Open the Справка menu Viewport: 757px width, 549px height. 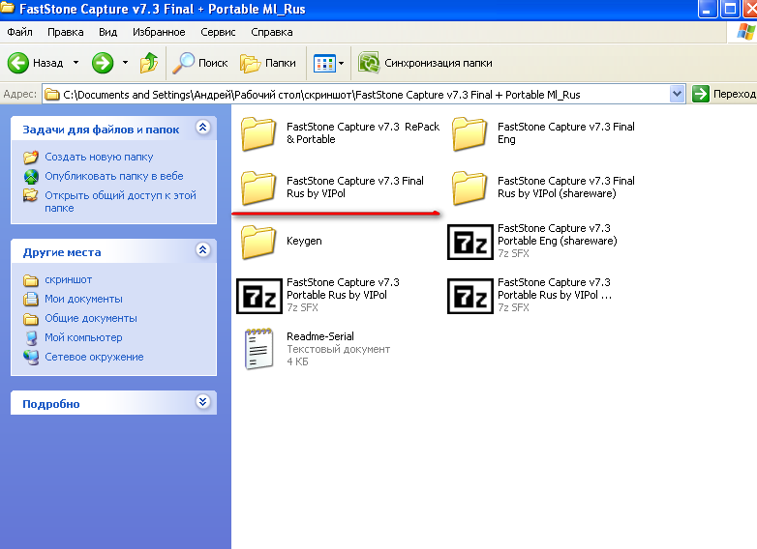272,32
